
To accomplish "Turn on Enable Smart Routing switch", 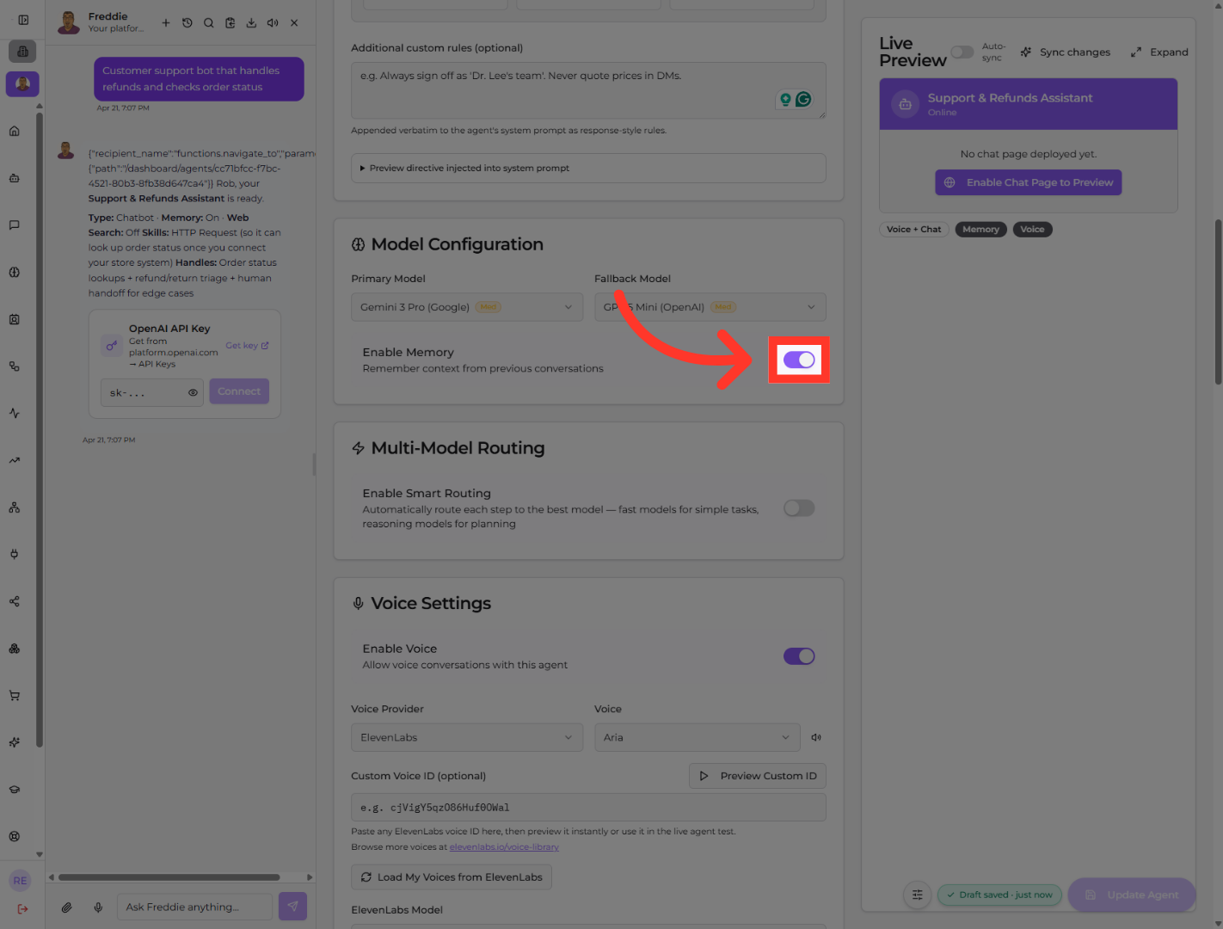I will pyautogui.click(x=799, y=508).
